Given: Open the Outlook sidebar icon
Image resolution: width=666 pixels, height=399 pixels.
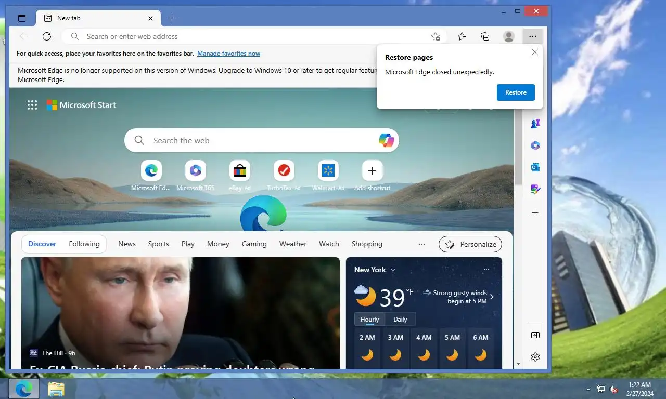Looking at the screenshot, I should pos(535,167).
